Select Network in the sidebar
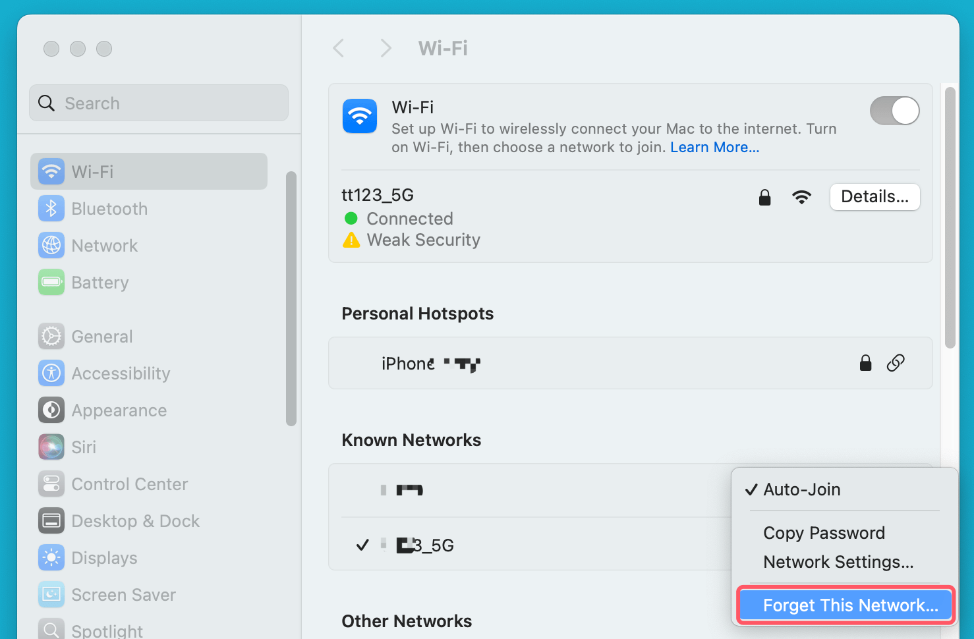Image resolution: width=974 pixels, height=639 pixels. [105, 245]
